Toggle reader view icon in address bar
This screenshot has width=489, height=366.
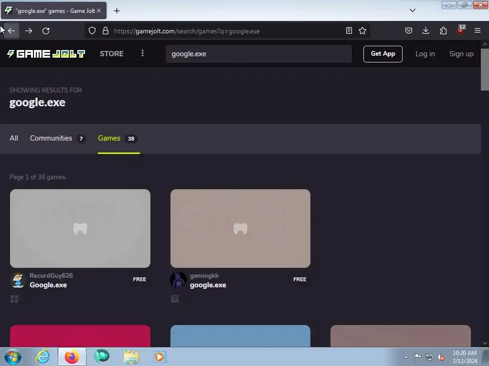(x=349, y=30)
